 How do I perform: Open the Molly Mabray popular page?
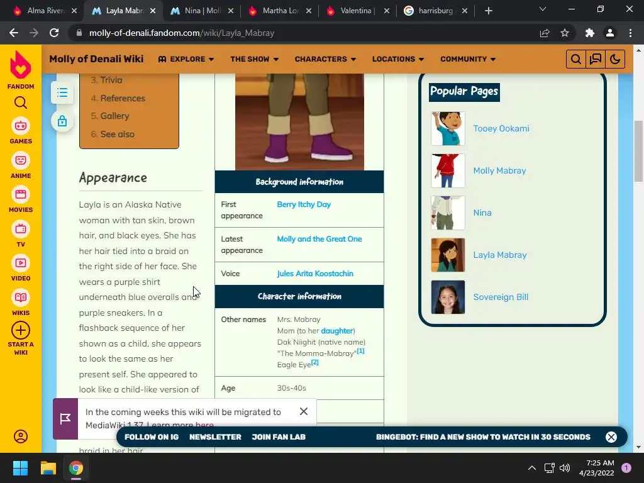[x=499, y=170]
